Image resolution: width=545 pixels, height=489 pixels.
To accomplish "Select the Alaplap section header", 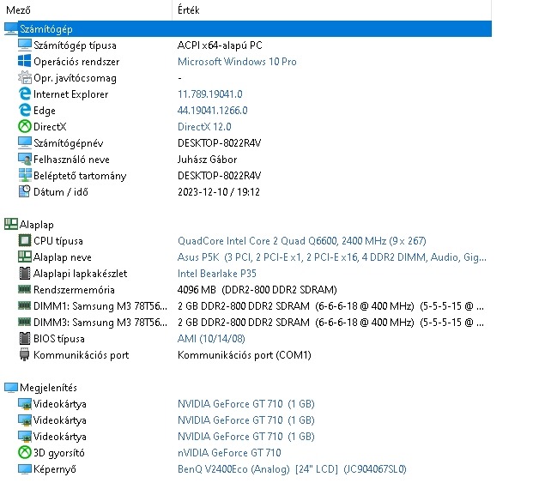I will pyautogui.click(x=37, y=225).
